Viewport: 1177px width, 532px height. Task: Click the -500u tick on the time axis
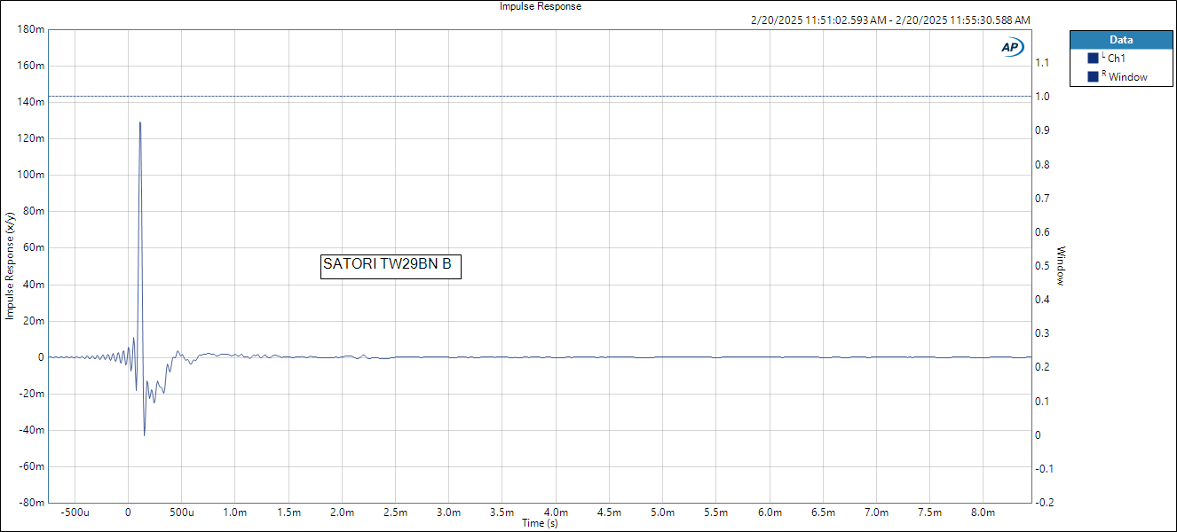pyautogui.click(x=75, y=512)
